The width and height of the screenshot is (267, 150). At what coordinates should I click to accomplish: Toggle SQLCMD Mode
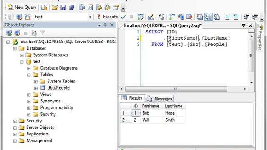pyautogui.click(x=189, y=17)
